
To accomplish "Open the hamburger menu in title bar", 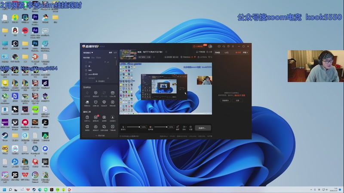I will tap(233, 46).
